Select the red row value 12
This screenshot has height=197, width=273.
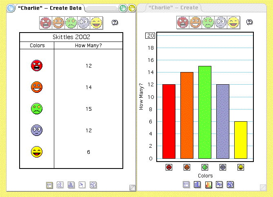click(x=89, y=66)
